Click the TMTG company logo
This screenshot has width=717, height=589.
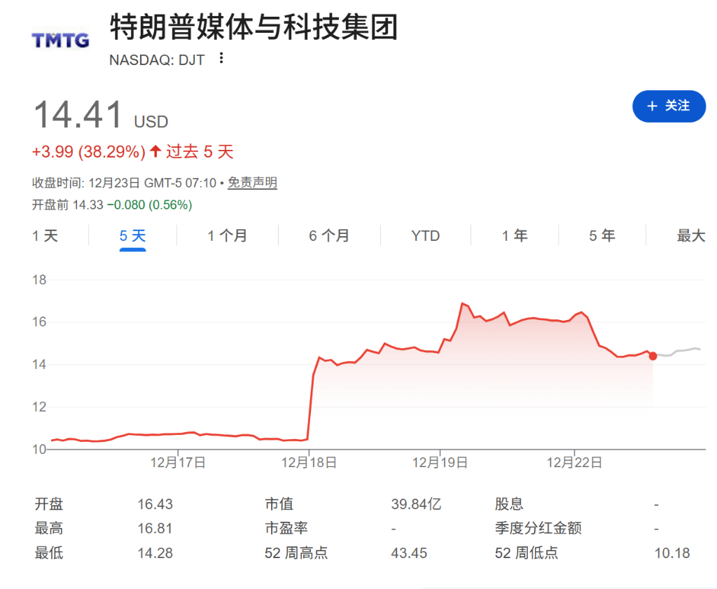coord(60,39)
